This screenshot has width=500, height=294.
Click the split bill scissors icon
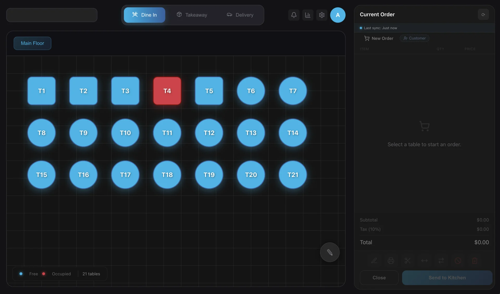point(408,260)
